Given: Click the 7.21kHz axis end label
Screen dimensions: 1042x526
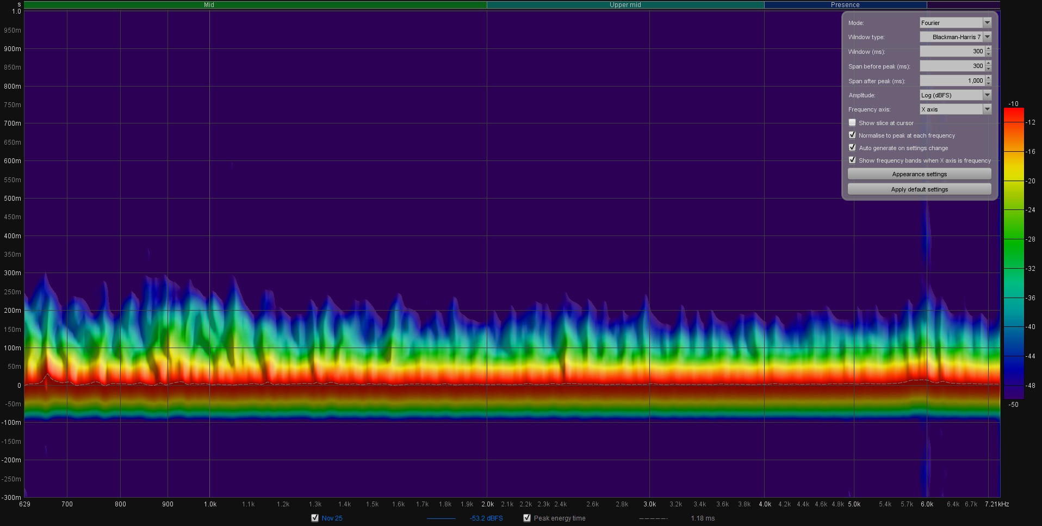Looking at the screenshot, I should pyautogui.click(x=996, y=504).
